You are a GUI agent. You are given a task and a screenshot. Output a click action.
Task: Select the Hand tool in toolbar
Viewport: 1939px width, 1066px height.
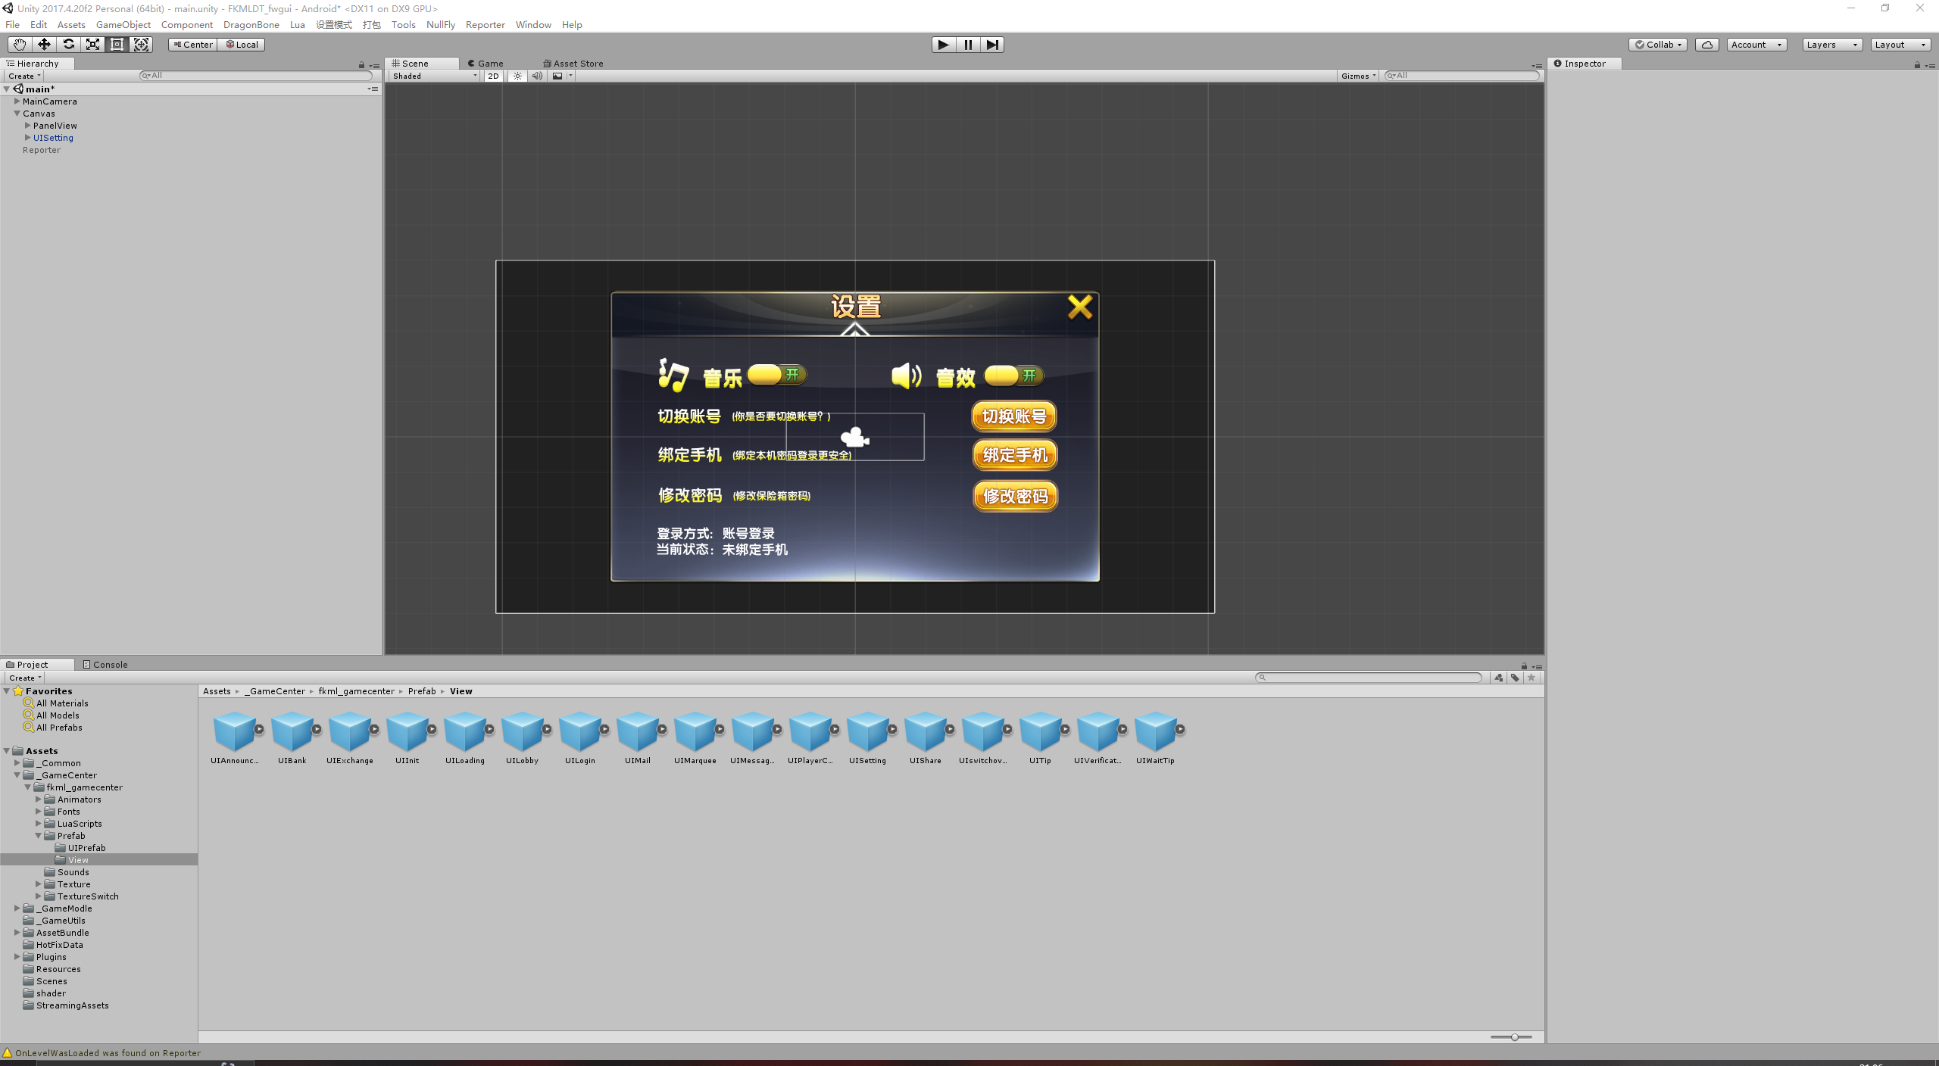19,45
